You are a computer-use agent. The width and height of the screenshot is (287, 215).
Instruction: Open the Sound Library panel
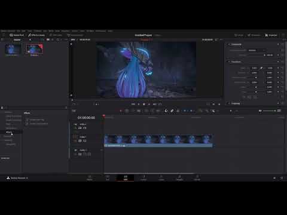pos(75,35)
